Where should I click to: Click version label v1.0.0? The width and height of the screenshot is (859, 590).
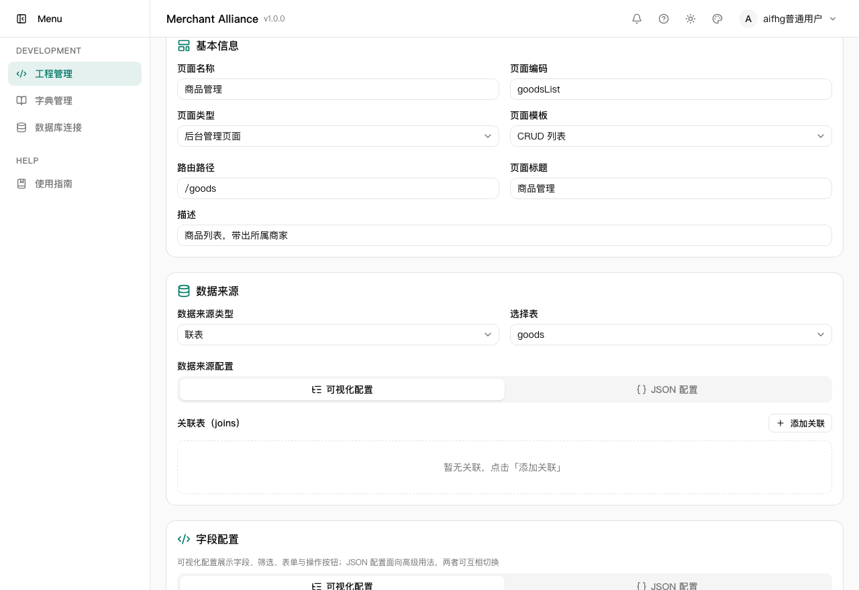[x=274, y=19]
